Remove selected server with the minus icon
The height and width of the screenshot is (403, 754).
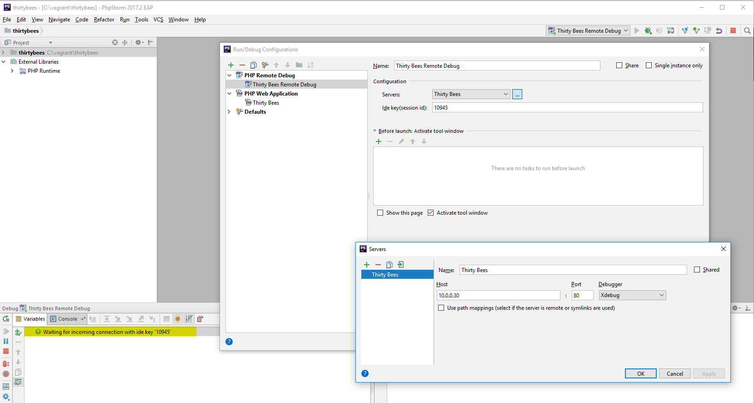click(x=378, y=265)
